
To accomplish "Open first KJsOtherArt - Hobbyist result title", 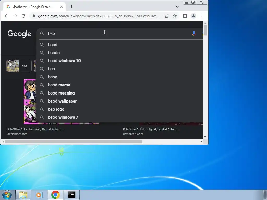I will 35,129.
